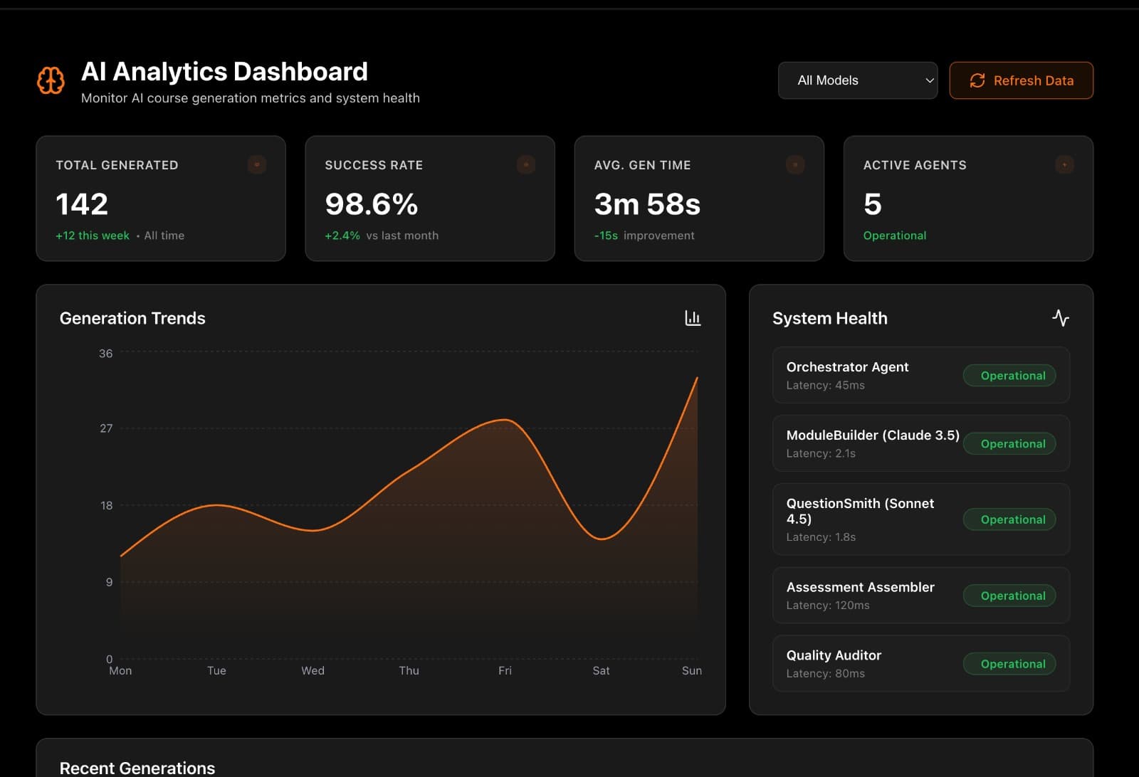The height and width of the screenshot is (777, 1139).
Task: Click Quality Auditor's Operational status badge
Action: 1009,664
